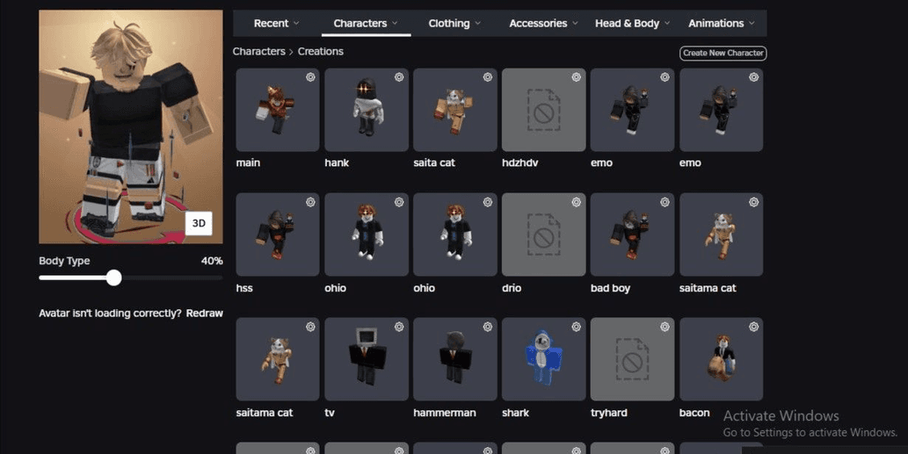Image resolution: width=908 pixels, height=454 pixels.
Task: Click the tryhard name label
Action: (x=608, y=413)
